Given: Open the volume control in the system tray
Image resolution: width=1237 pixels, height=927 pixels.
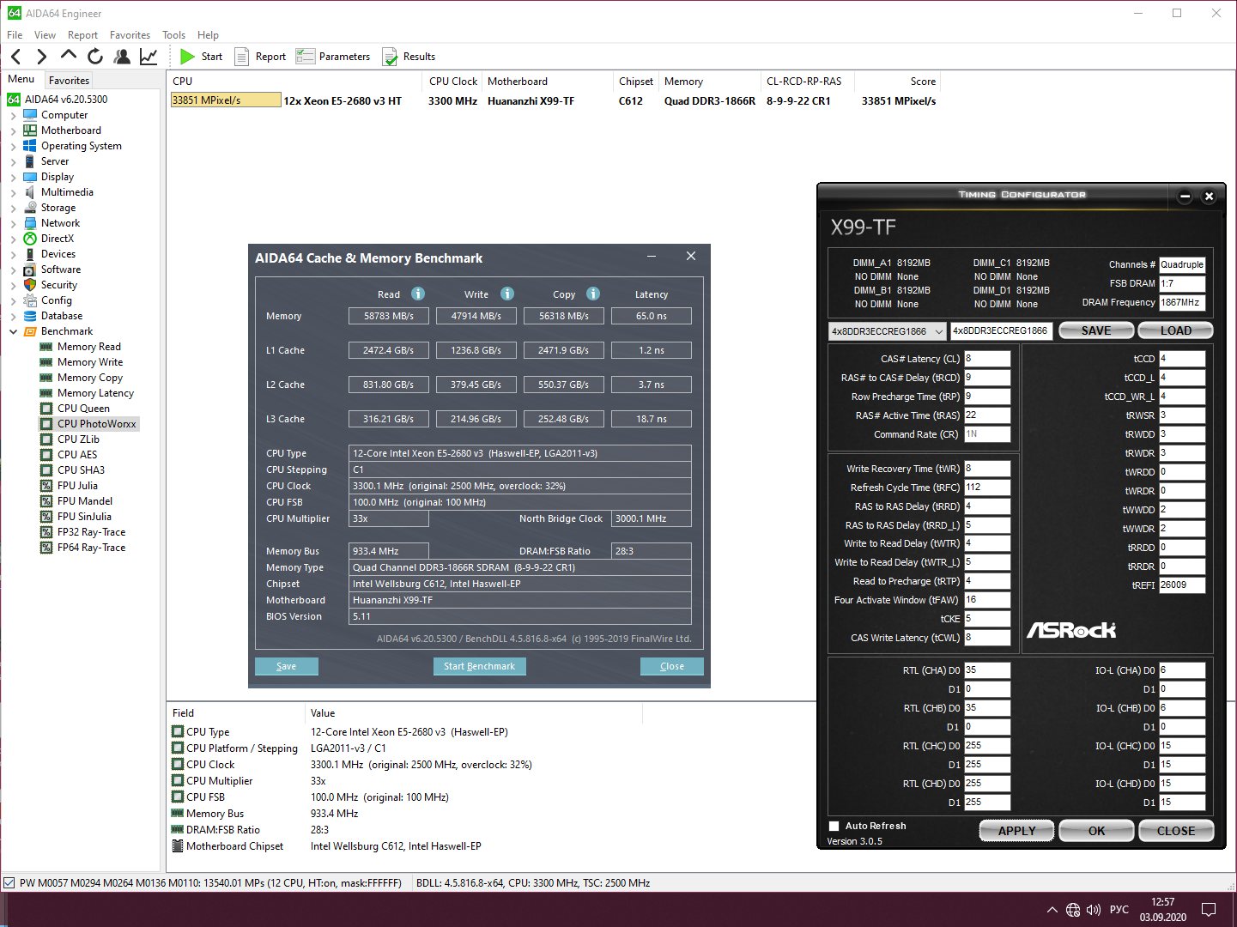Looking at the screenshot, I should coord(1094,910).
